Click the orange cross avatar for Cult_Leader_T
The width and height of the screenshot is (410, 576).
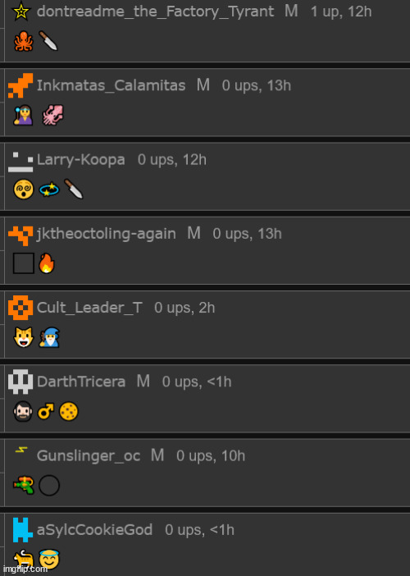(x=20, y=308)
